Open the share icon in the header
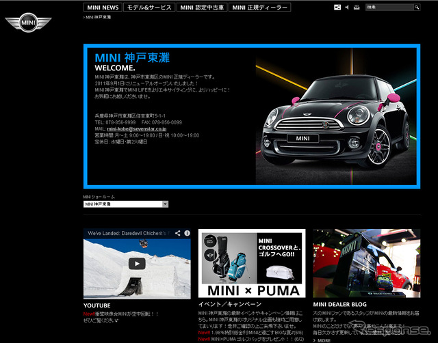438x343 pixels. click(x=337, y=8)
